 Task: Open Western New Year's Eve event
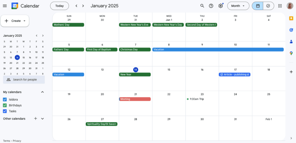(135, 25)
